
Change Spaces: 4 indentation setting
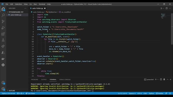tap(132, 93)
